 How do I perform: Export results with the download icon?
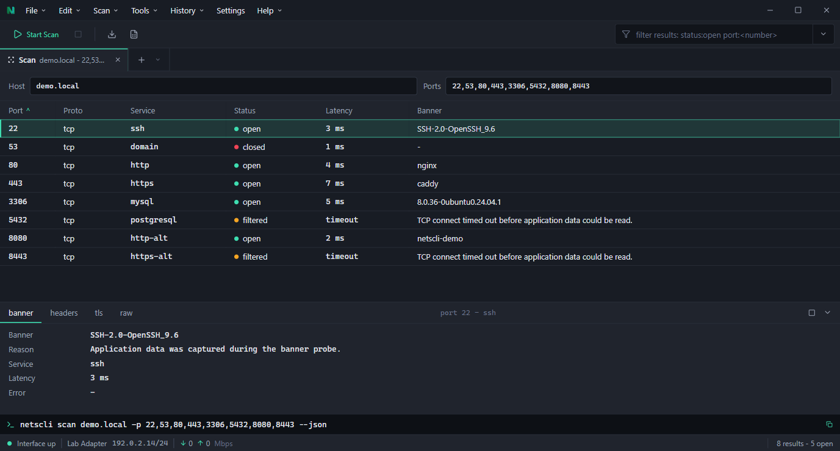click(112, 34)
